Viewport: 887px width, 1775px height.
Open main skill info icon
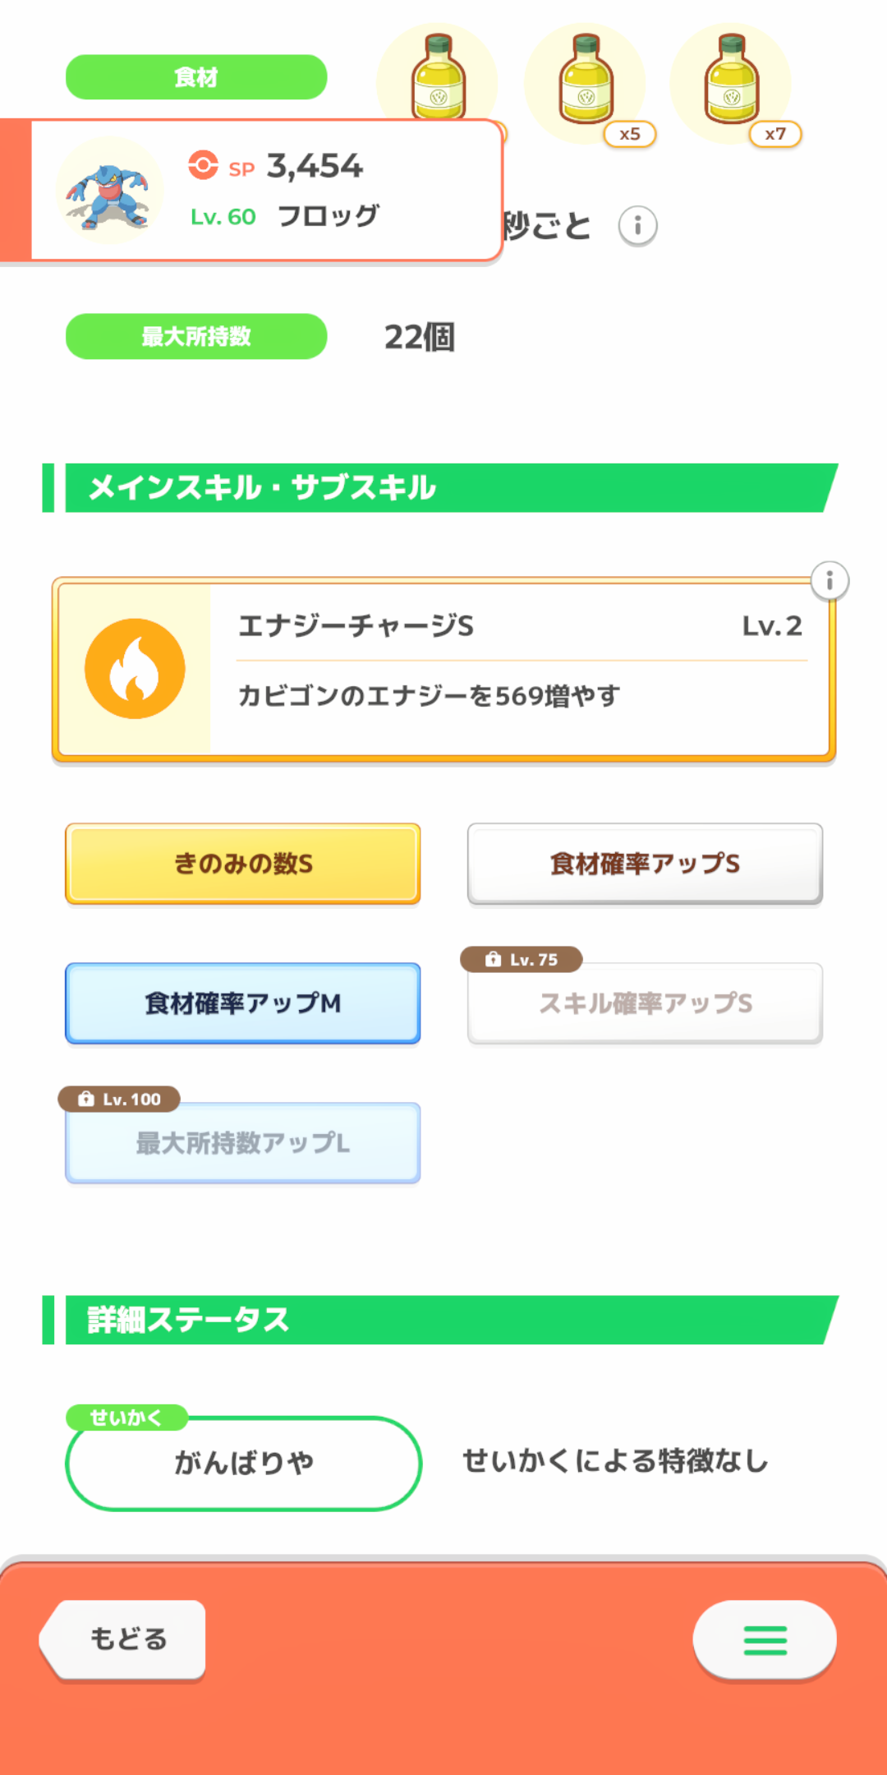(x=830, y=581)
